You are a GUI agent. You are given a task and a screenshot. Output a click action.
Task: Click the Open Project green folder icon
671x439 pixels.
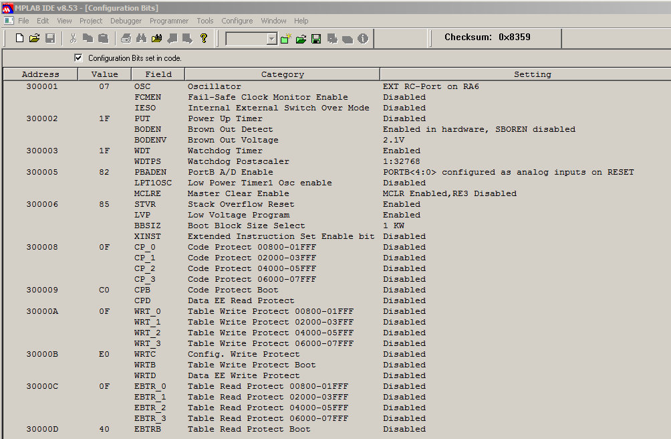pos(301,39)
